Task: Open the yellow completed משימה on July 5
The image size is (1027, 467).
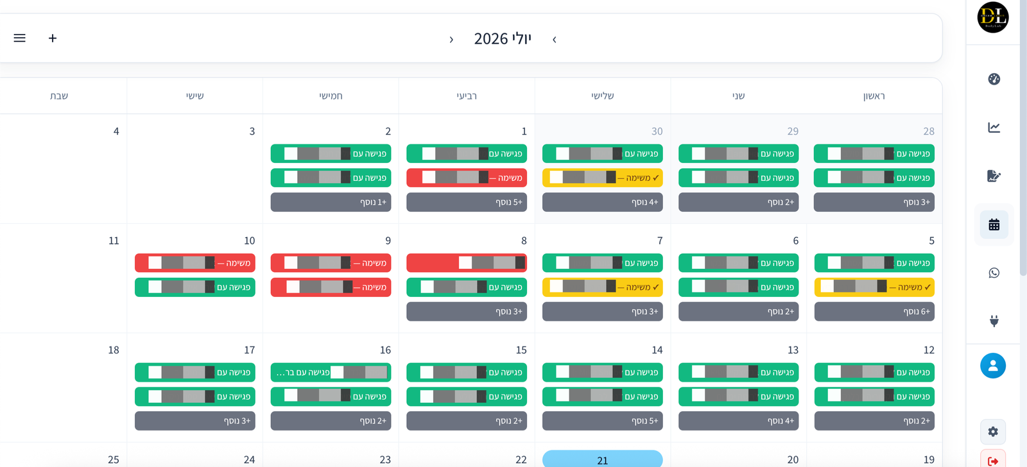Action: [x=874, y=287]
